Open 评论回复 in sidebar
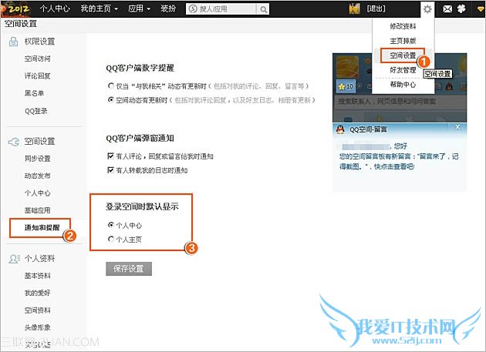This screenshot has height=352, width=486. coord(38,75)
